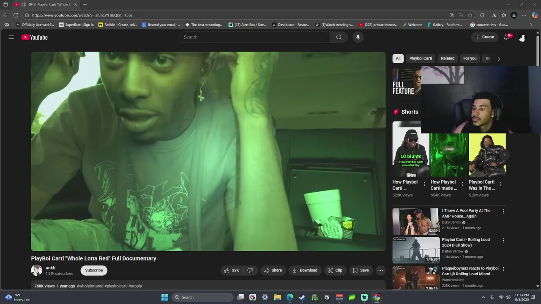Screen dimensions: 541x304
Task: Open options for 'I Threw A Pool Party' video
Action: (503, 212)
